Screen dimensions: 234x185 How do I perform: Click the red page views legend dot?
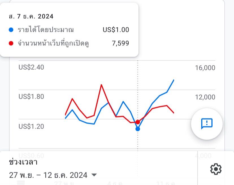pyautogui.click(x=11, y=43)
